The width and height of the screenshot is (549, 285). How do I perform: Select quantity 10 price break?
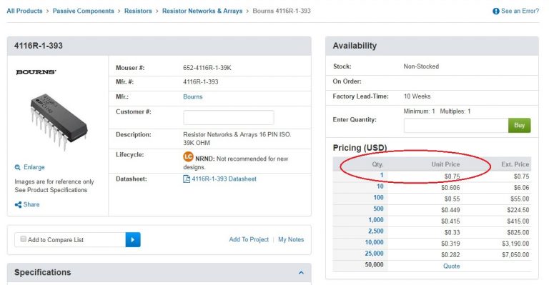pyautogui.click(x=380, y=186)
